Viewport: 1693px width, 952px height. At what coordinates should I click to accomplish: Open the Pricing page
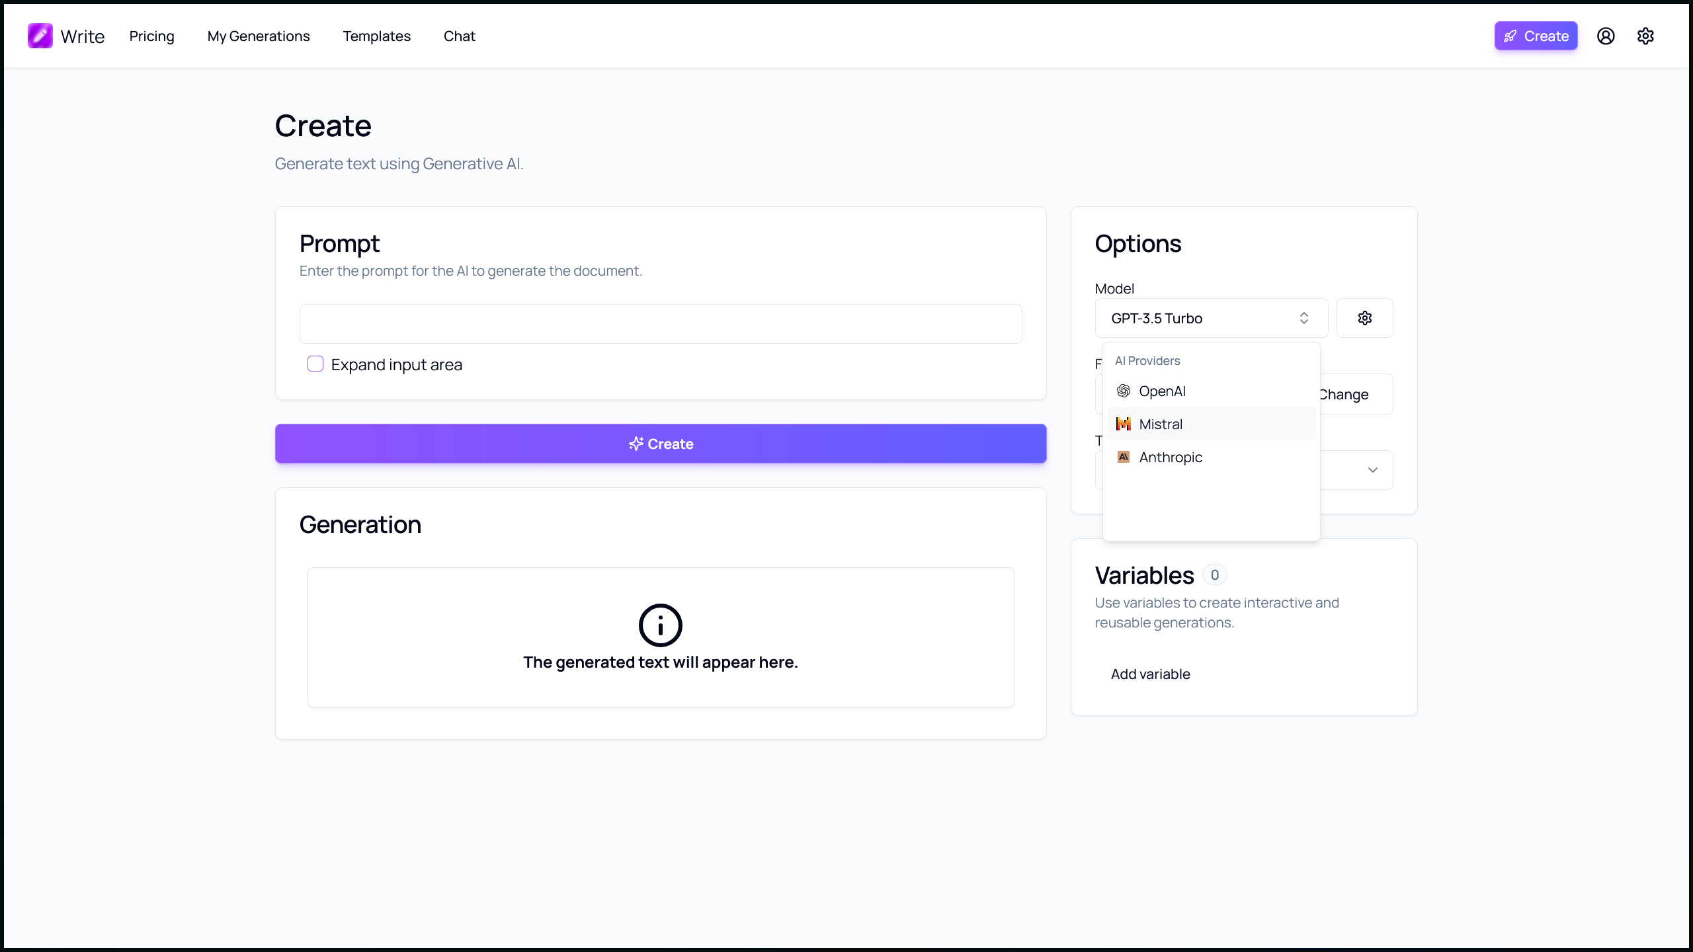[151, 36]
